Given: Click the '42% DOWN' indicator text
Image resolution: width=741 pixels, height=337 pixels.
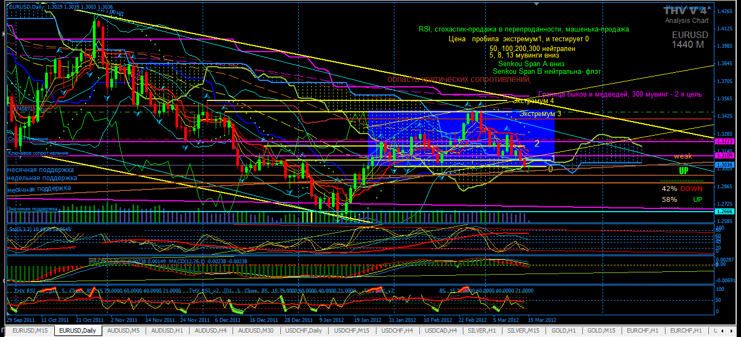Looking at the screenshot, I should click(x=682, y=189).
